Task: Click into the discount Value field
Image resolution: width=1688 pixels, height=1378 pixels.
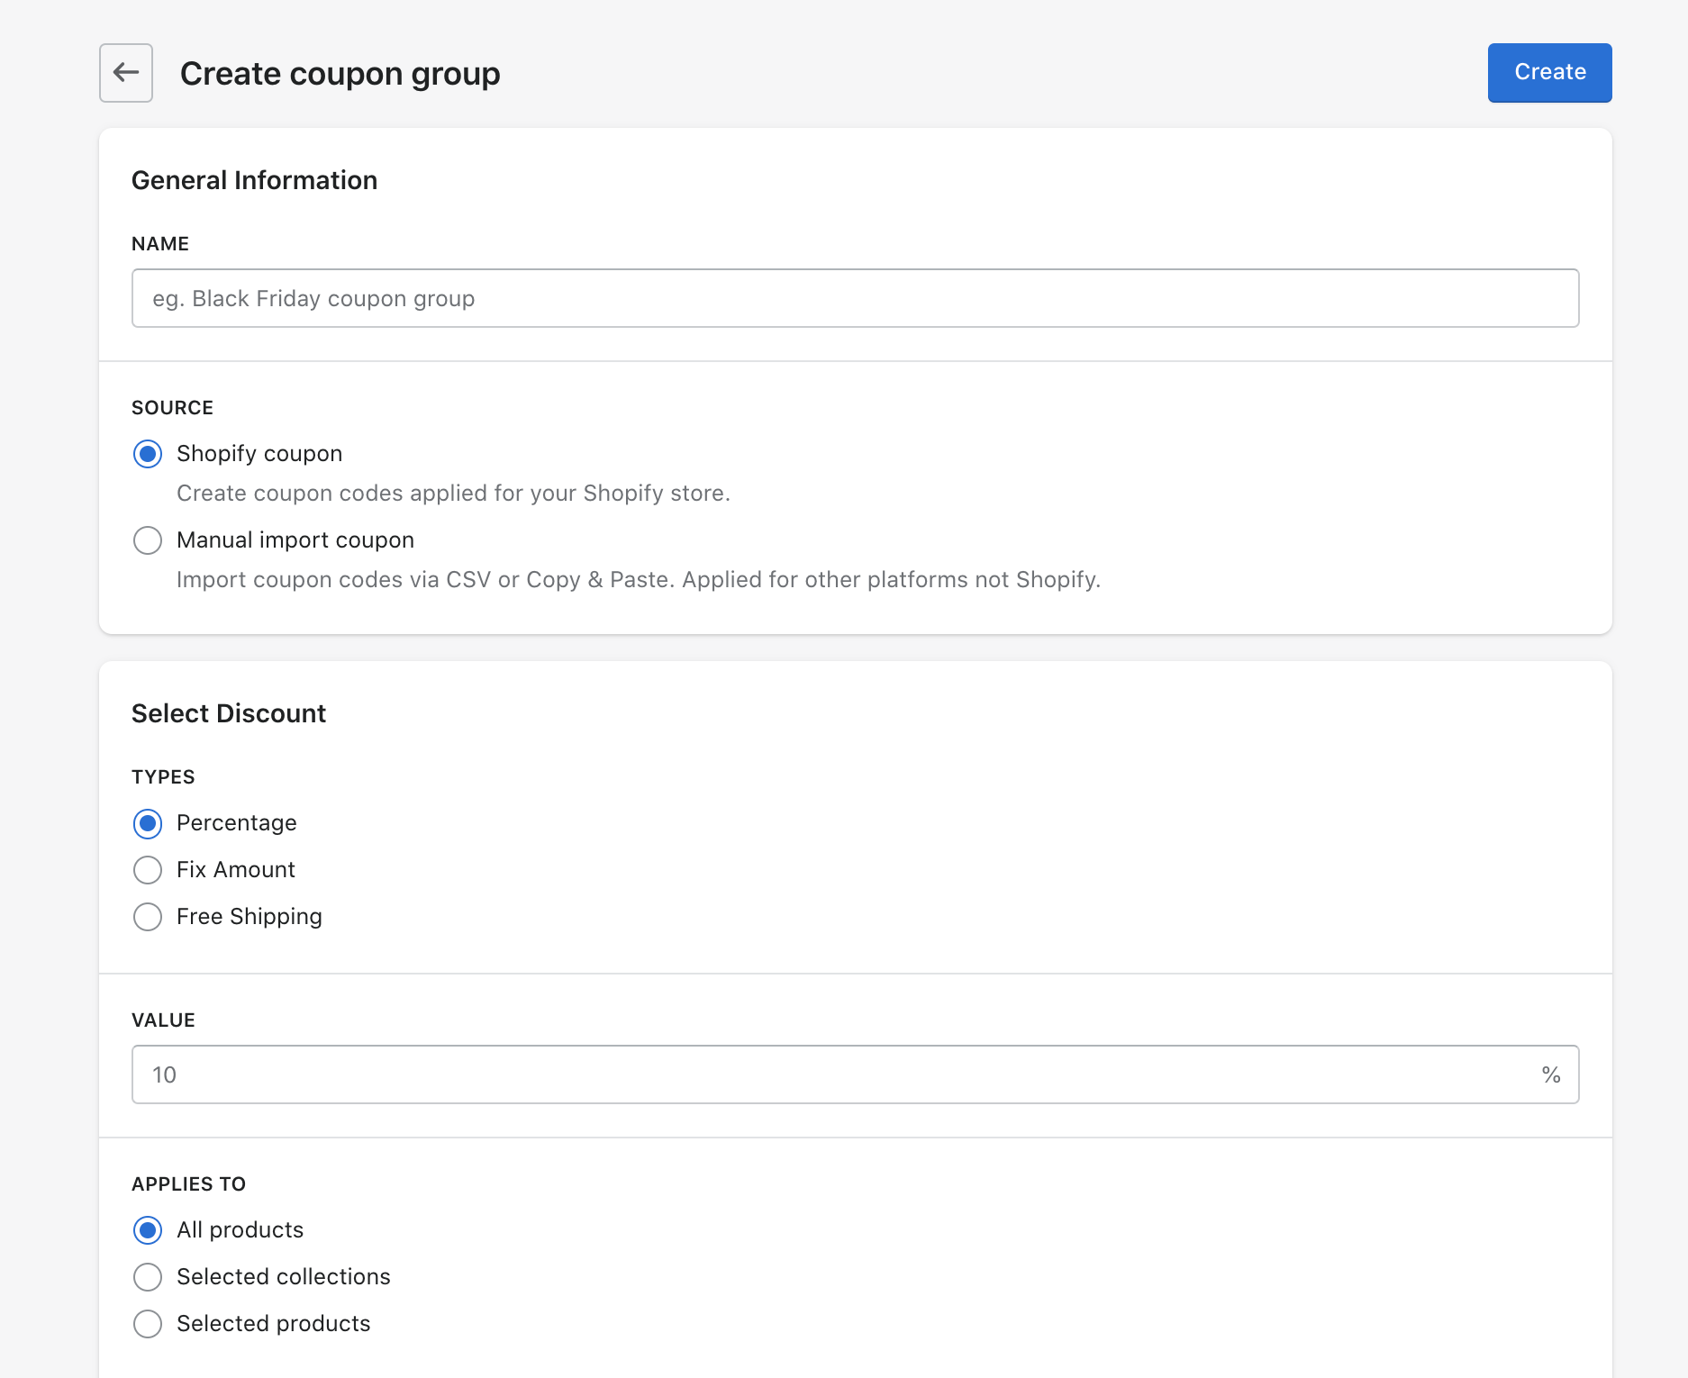Action: [829, 1074]
